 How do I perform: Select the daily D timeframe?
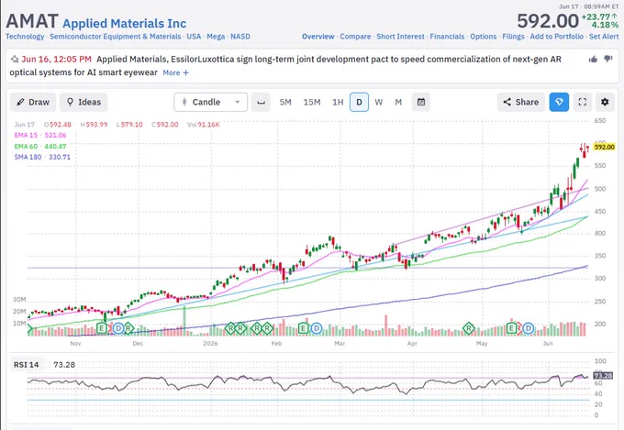[359, 103]
